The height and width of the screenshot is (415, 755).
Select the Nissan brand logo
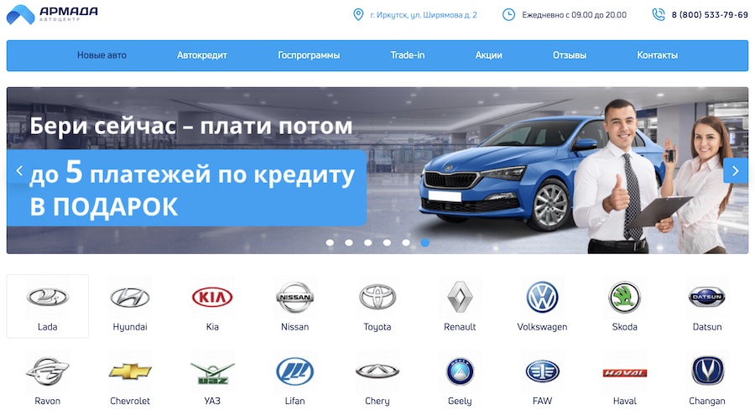[x=294, y=297]
